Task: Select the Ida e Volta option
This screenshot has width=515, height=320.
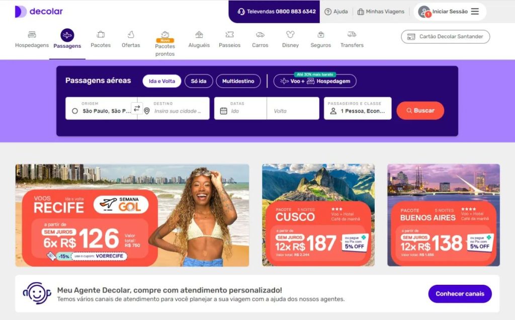Action: point(161,81)
